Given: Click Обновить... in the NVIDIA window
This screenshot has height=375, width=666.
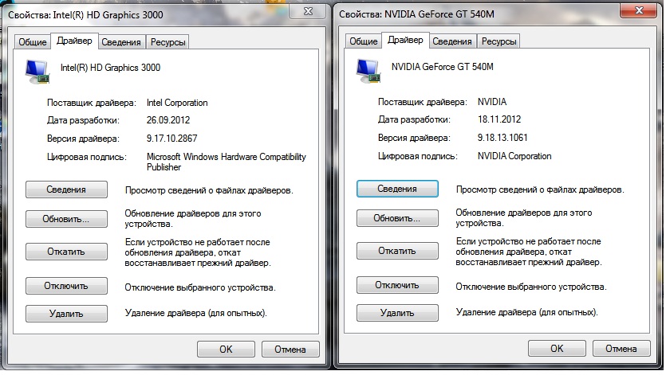Looking at the screenshot, I should [x=397, y=218].
